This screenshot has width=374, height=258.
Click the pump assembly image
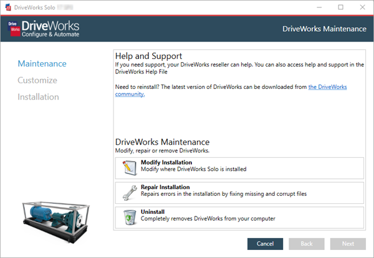(x=56, y=221)
